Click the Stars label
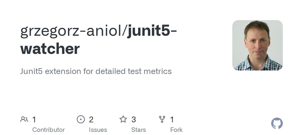This screenshot has height=135, width=303. [139, 130]
